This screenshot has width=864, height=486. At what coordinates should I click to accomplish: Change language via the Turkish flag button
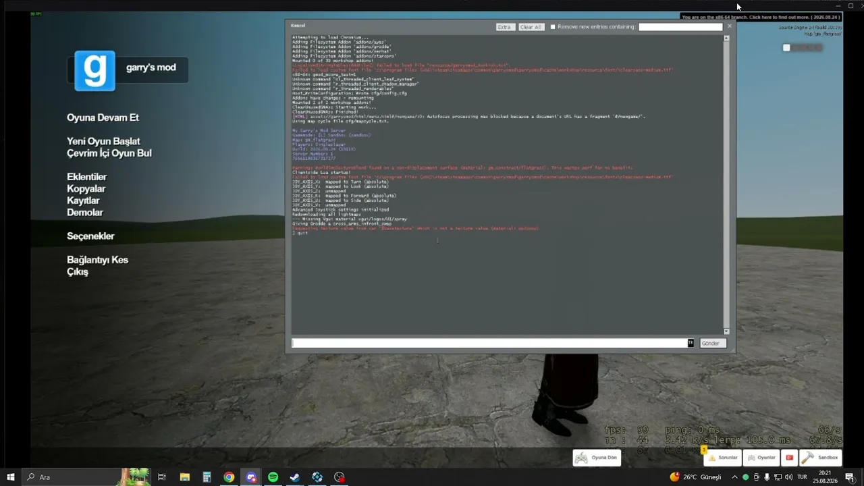(789, 458)
